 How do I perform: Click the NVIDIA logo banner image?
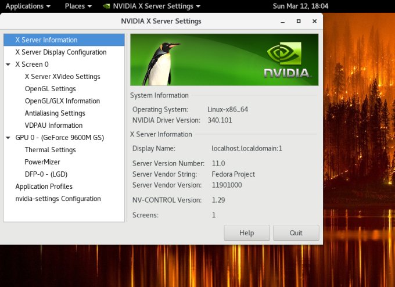[224, 59]
